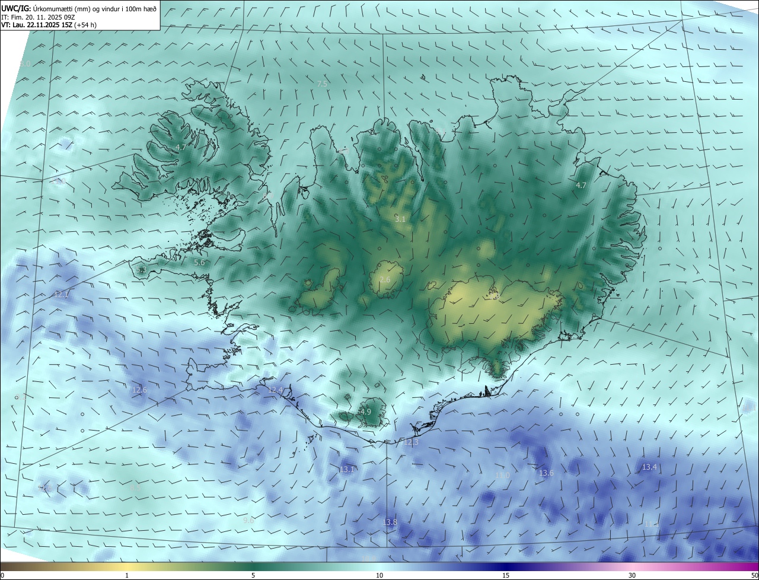Click the 9.6 value label on the map
Screen dimensions: 759x580
click(x=248, y=520)
